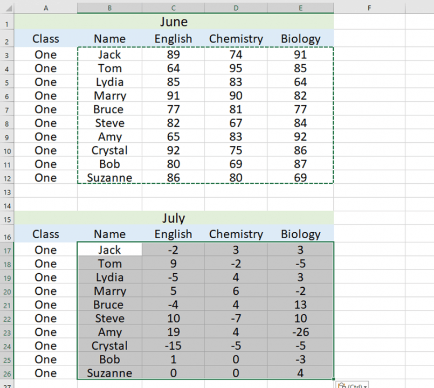Click Marry's June Chemistry score 90

pyautogui.click(x=236, y=95)
